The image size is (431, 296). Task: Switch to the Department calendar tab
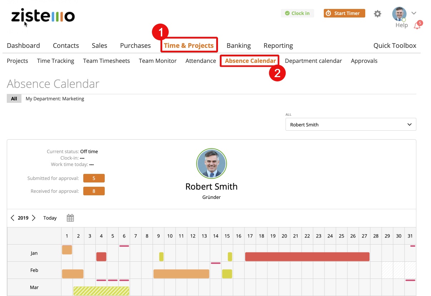[x=313, y=61]
